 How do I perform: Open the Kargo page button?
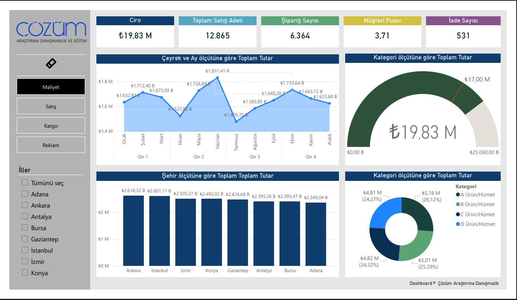[51, 126]
